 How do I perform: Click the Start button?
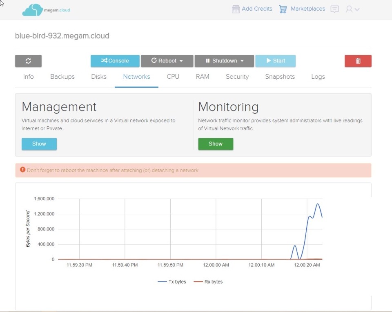275,61
